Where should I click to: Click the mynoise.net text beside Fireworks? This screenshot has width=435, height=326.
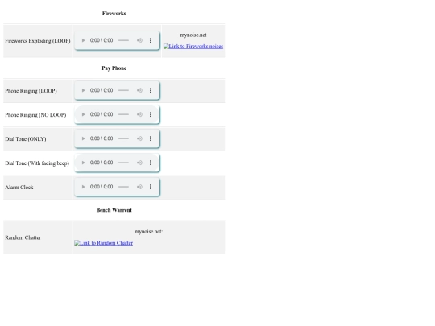point(193,35)
